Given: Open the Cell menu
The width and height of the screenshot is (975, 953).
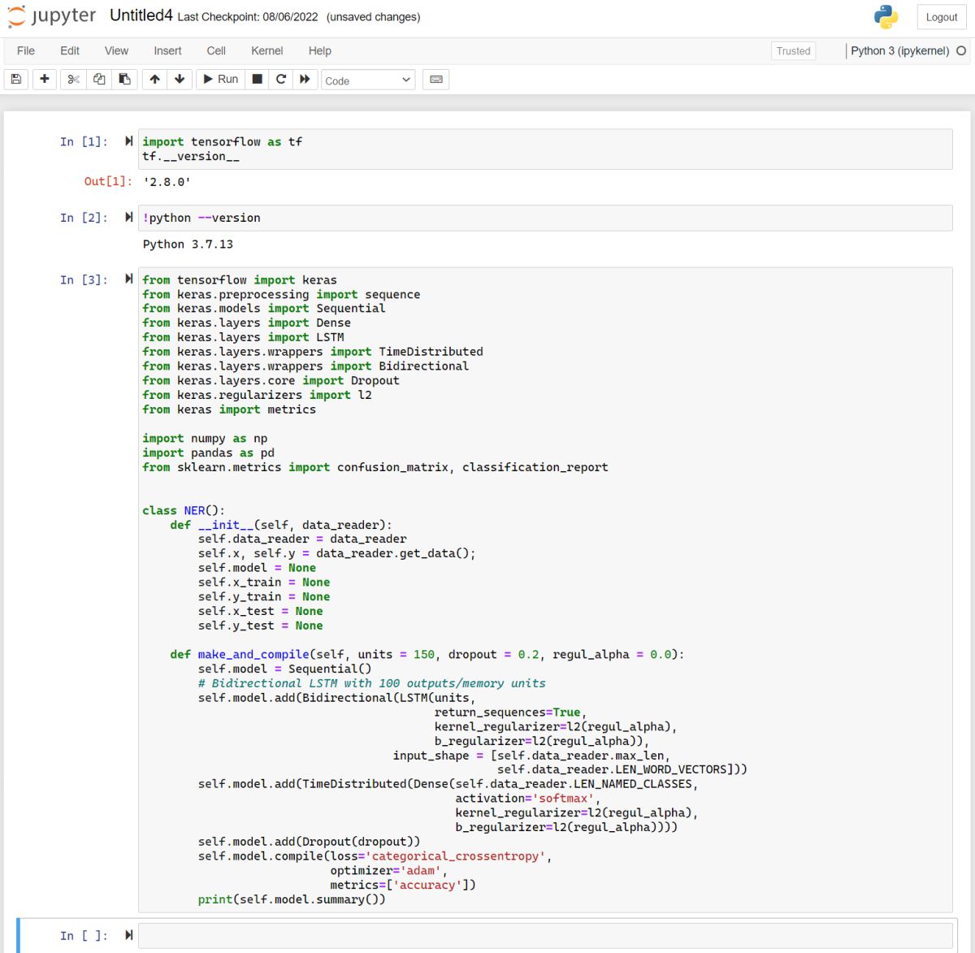Looking at the screenshot, I should coord(216,50).
